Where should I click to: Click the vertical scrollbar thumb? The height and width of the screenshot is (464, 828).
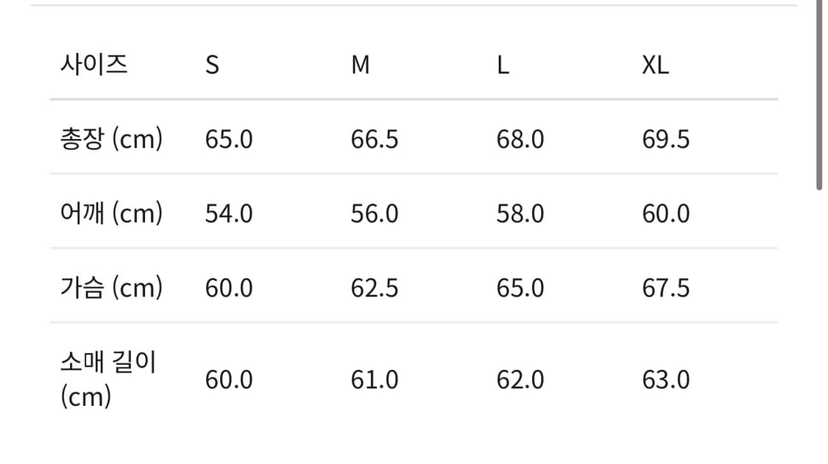(819, 96)
